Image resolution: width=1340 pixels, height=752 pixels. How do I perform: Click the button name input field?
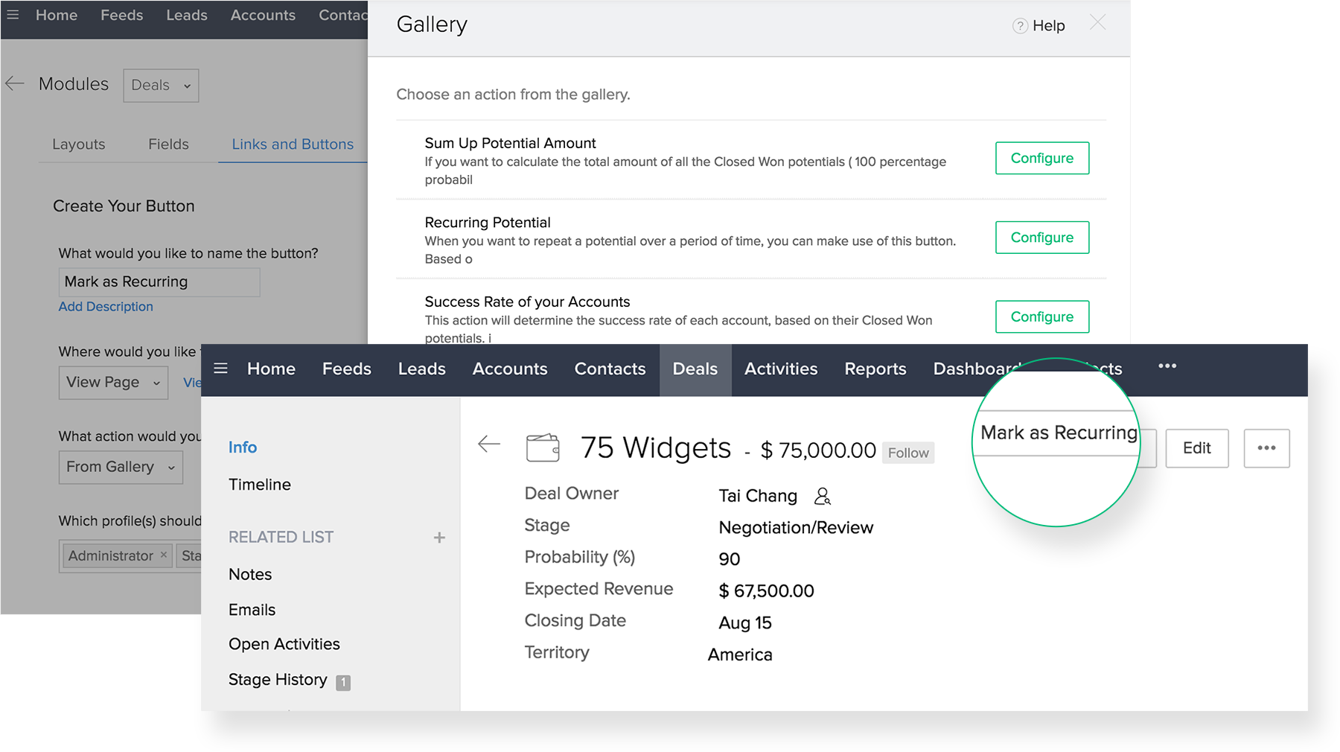click(x=159, y=282)
